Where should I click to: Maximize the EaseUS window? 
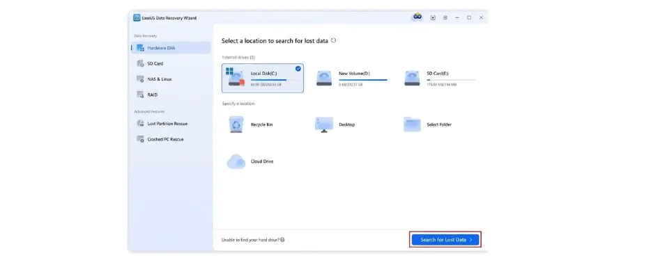click(469, 18)
